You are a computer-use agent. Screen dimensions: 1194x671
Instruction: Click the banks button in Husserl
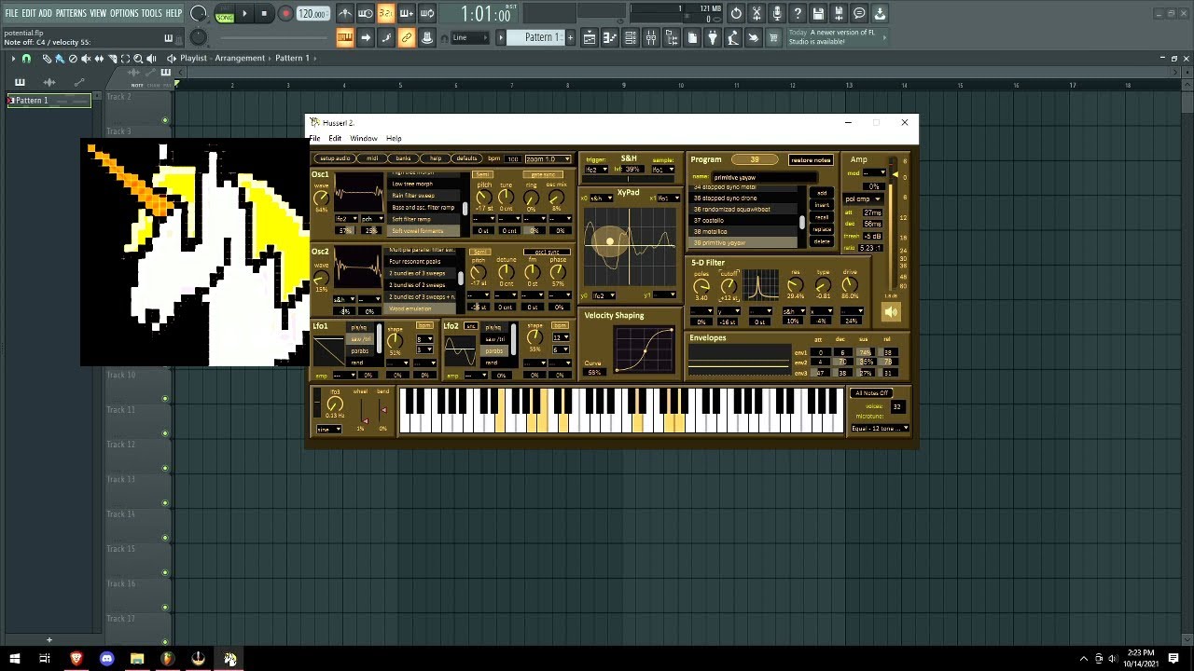tap(403, 158)
